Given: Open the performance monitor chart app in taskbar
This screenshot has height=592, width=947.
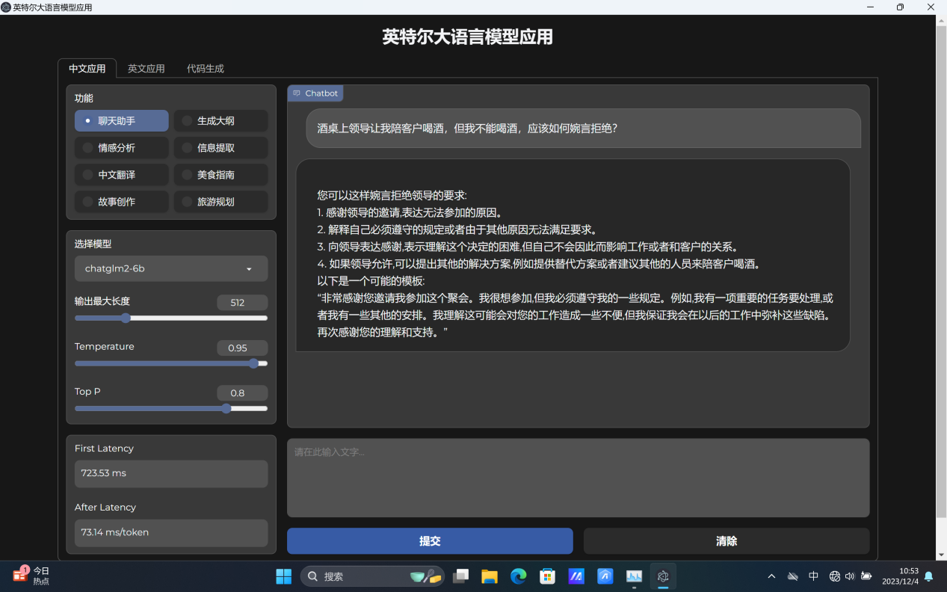Looking at the screenshot, I should (x=635, y=576).
